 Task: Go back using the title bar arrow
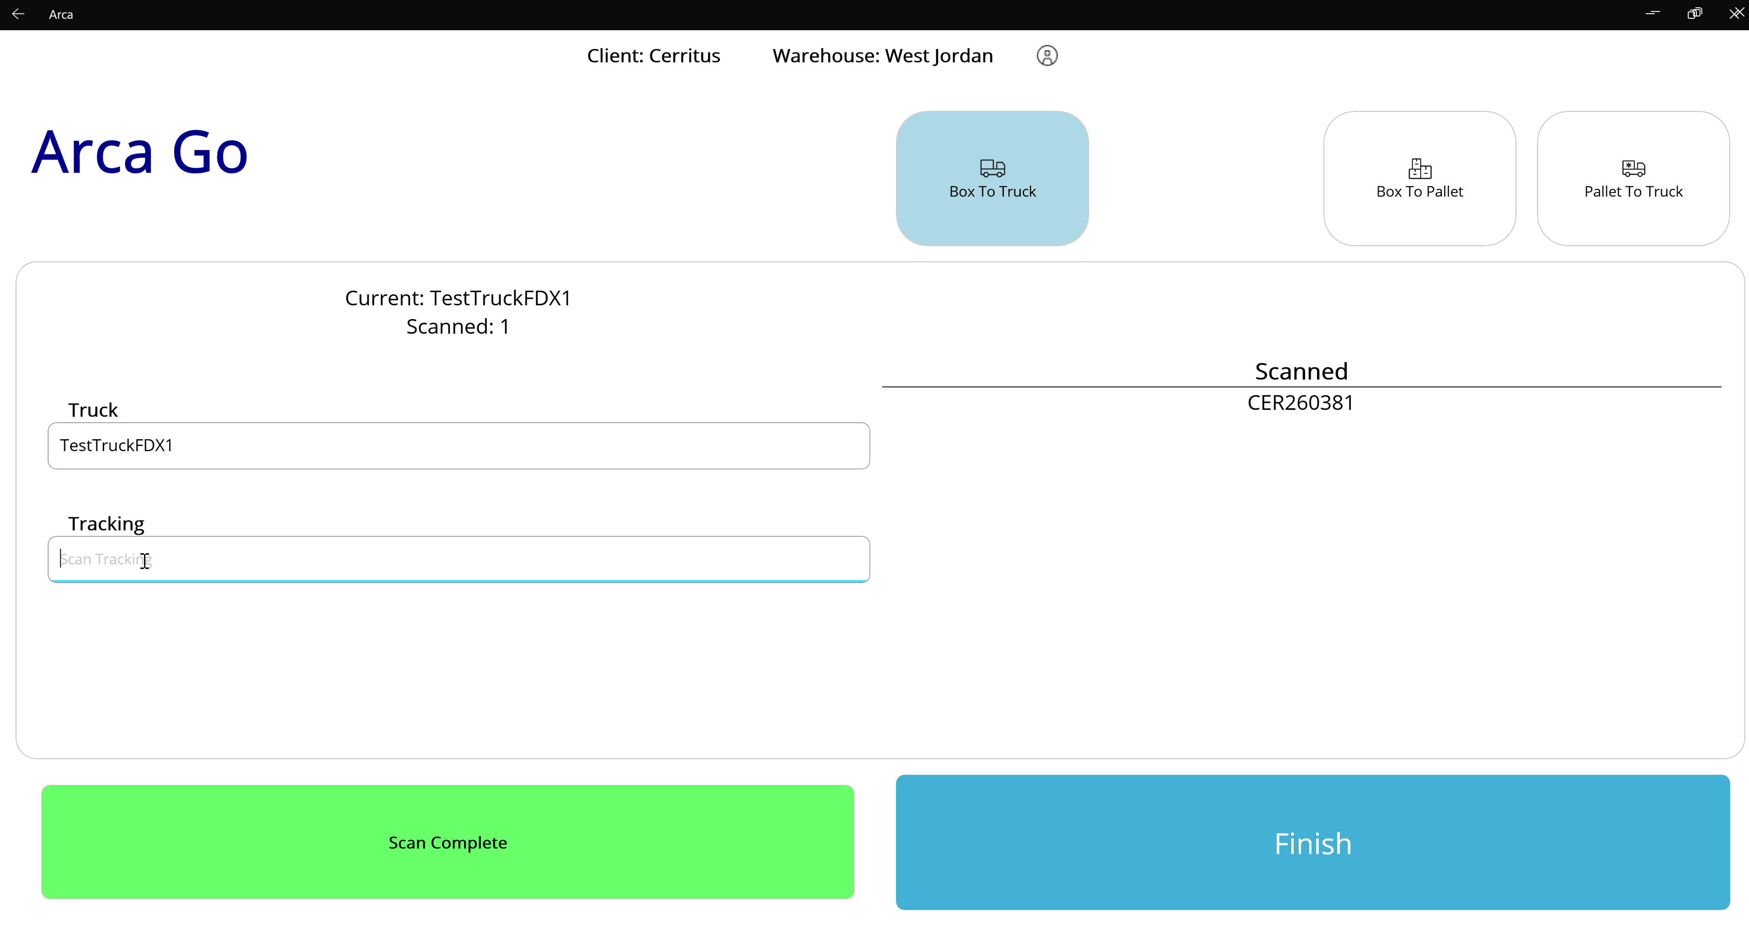[18, 14]
